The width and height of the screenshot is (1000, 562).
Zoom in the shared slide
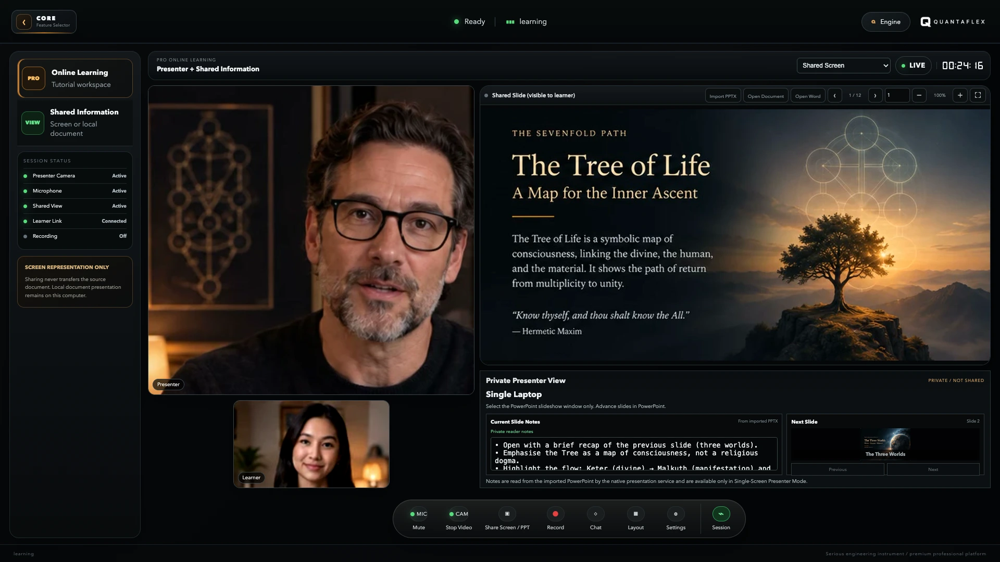pos(960,95)
